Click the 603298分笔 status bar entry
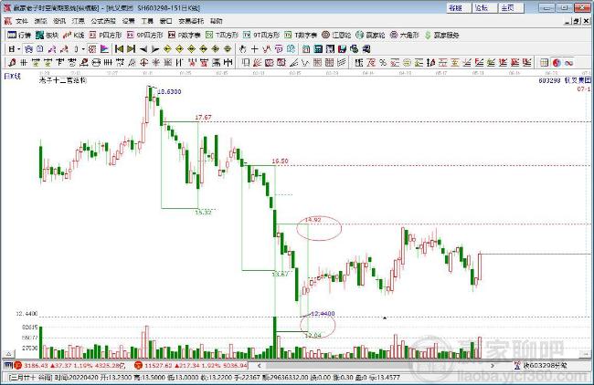This screenshot has height=385, width=594. (541, 365)
